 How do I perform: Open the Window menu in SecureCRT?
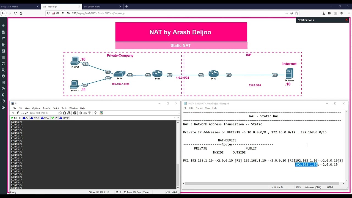73,108
